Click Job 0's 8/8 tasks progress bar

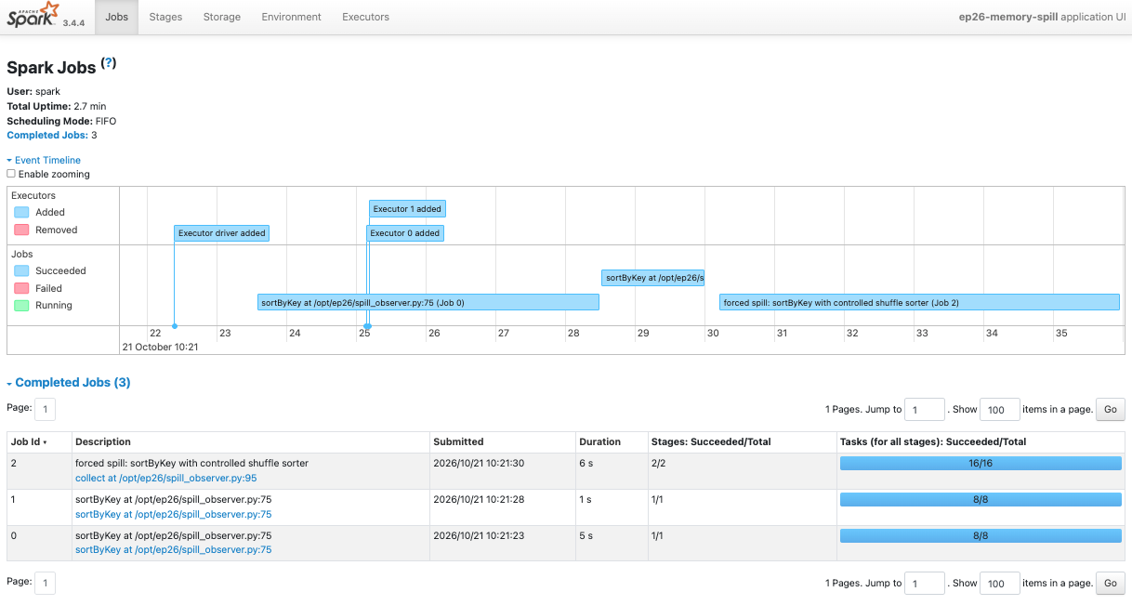click(981, 535)
